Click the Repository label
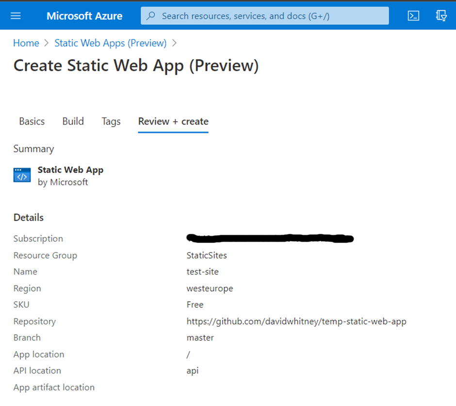Image resolution: width=456 pixels, height=406 pixels. [34, 322]
